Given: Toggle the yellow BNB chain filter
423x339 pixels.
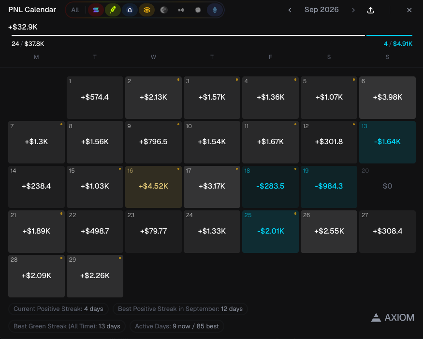Looking at the screenshot, I should 147,10.
